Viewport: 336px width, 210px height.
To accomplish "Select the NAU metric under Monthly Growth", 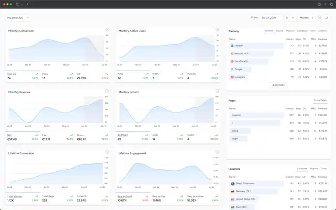I will [168, 137].
